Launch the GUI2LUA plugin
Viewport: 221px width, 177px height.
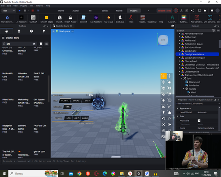33,19
